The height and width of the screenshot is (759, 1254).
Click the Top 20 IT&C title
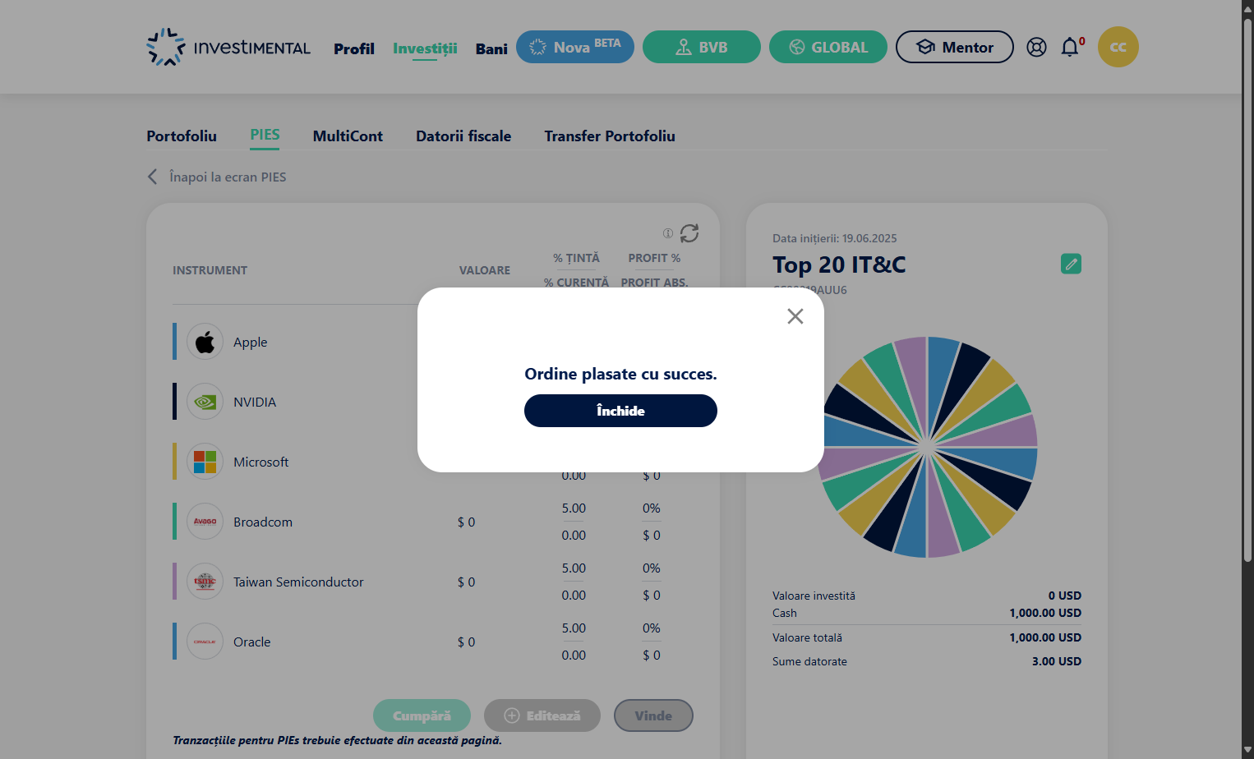(x=839, y=264)
